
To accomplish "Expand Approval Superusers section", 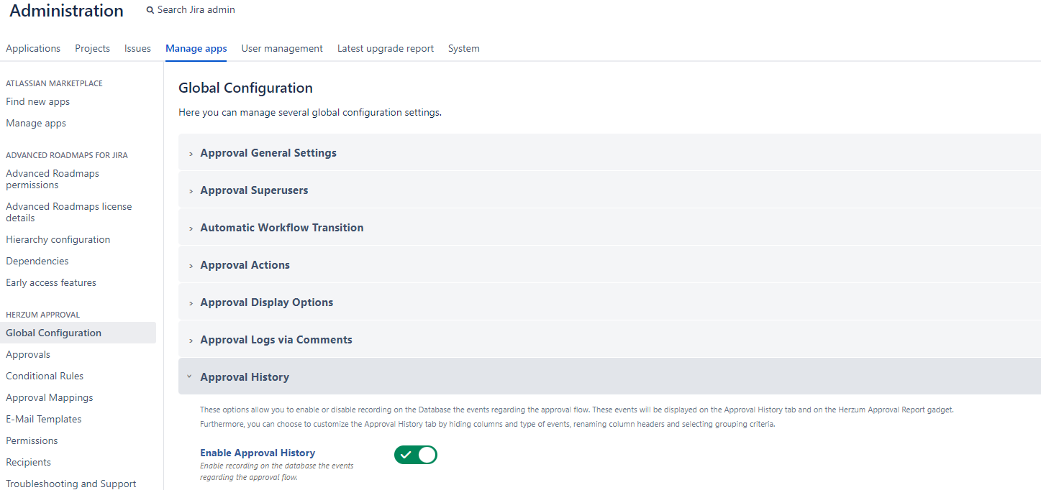I will point(253,190).
